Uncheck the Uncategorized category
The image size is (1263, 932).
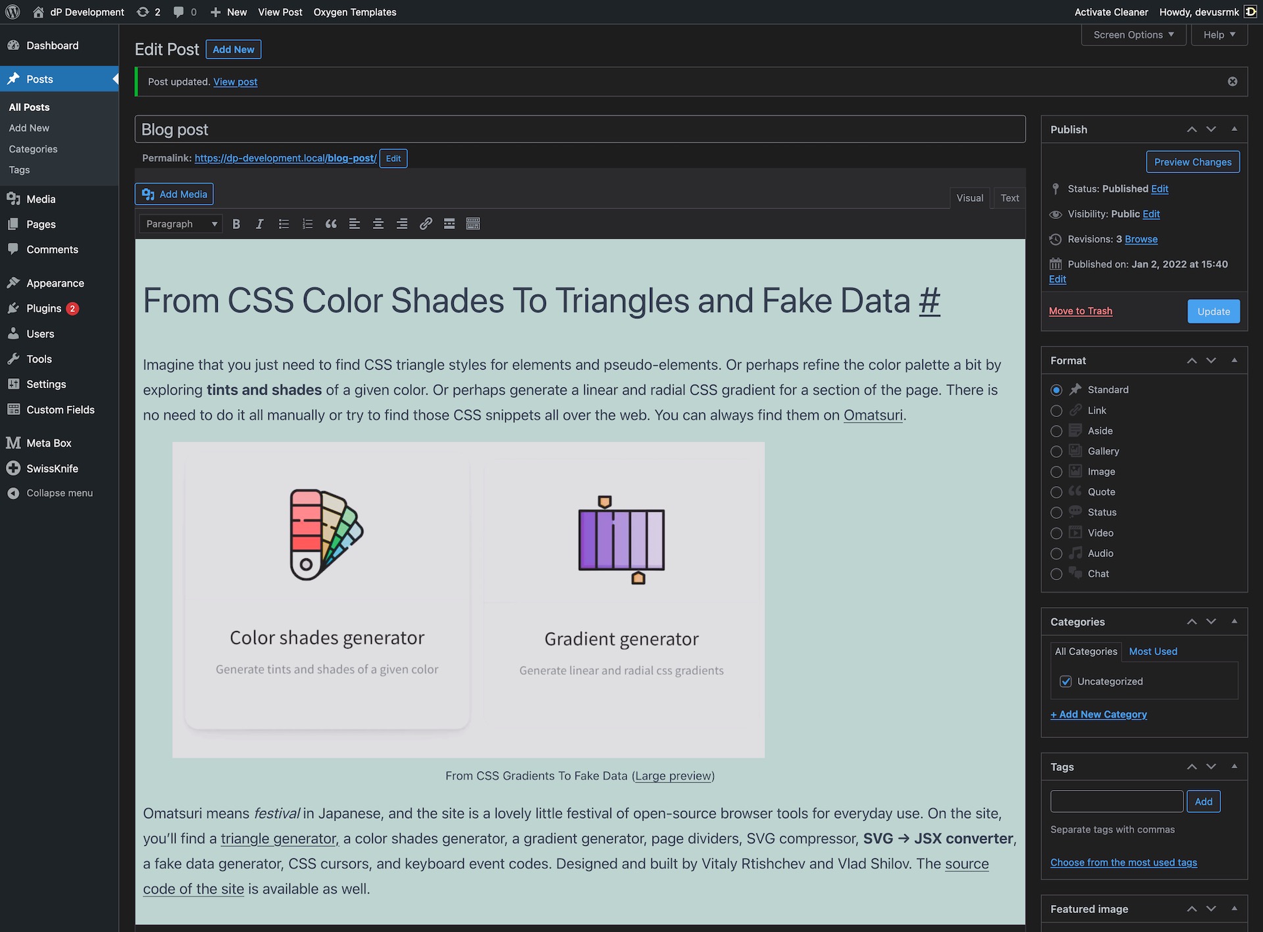pyautogui.click(x=1066, y=681)
